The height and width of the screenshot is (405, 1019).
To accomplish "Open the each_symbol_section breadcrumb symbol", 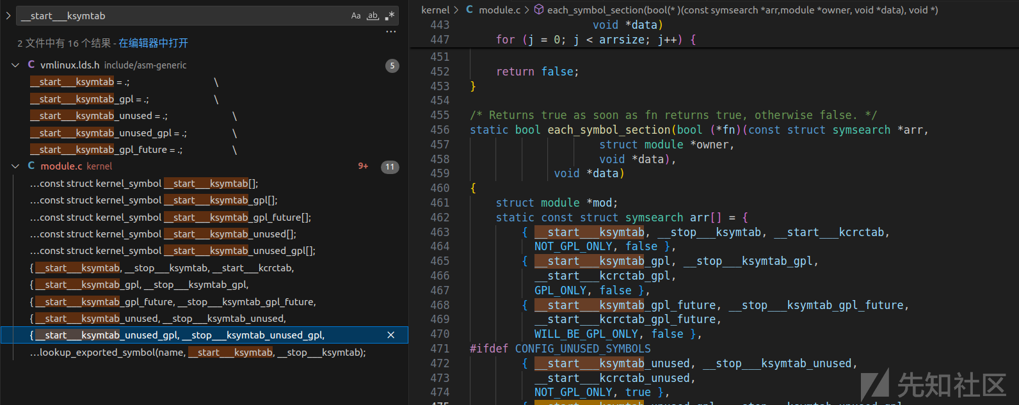I will click(x=742, y=10).
